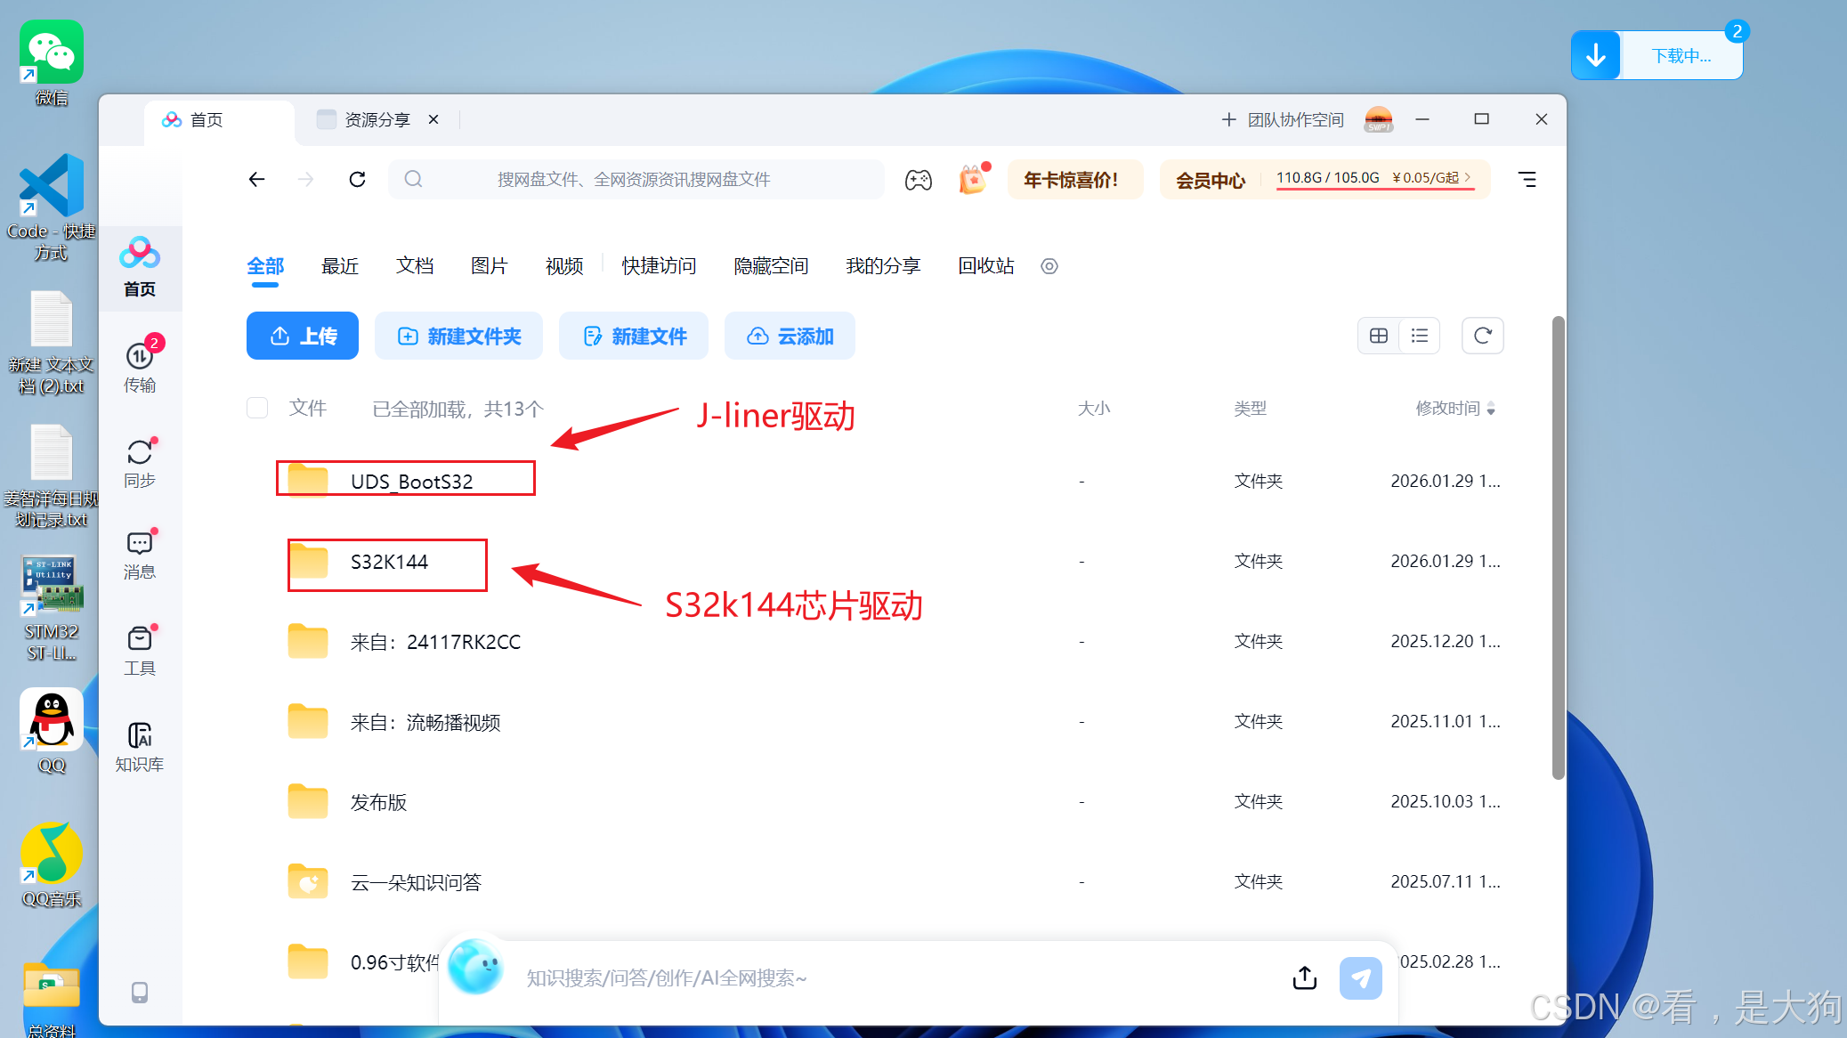This screenshot has height=1038, width=1847.
Task: Click the game controller icon
Action: coord(918,180)
